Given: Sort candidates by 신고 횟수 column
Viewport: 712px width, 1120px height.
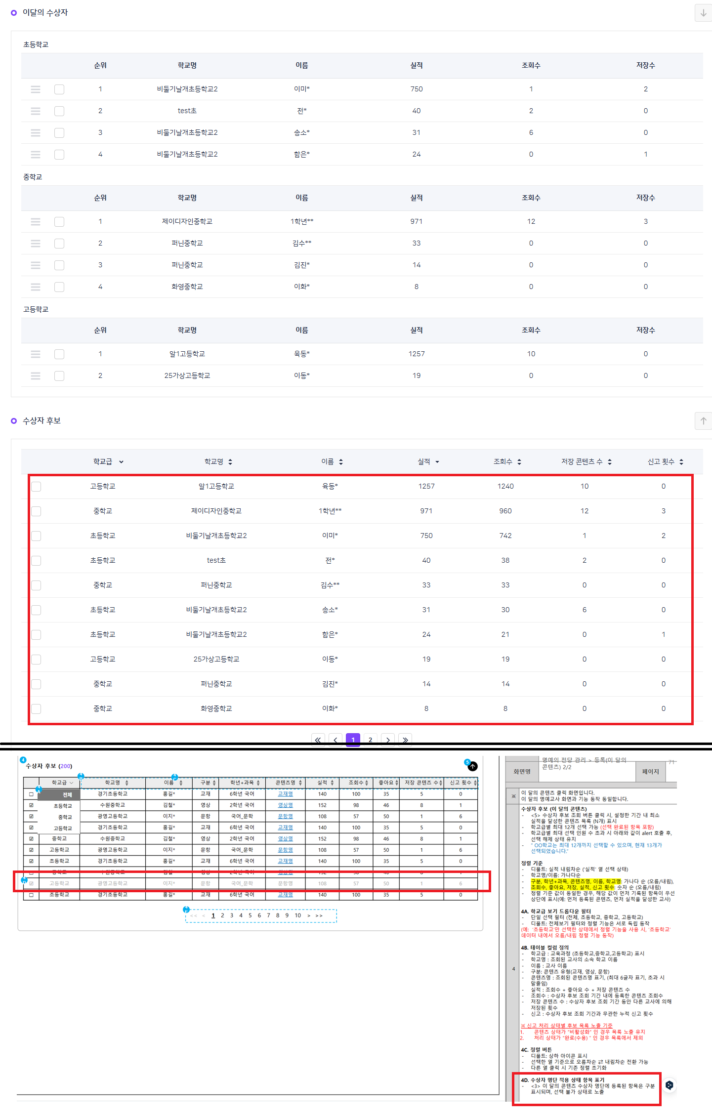Looking at the screenshot, I should (x=681, y=462).
